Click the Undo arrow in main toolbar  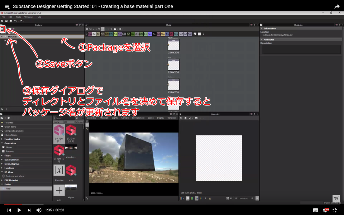click(15, 21)
